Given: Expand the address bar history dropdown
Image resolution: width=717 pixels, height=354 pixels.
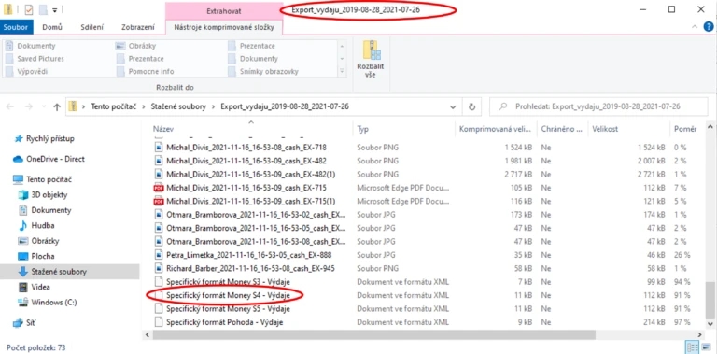Looking at the screenshot, I should point(453,107).
